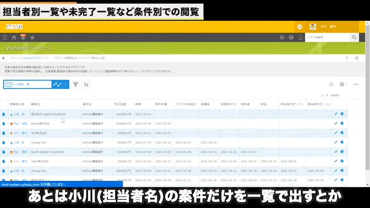Open record details for North Digital Corporation

tap(3, 152)
